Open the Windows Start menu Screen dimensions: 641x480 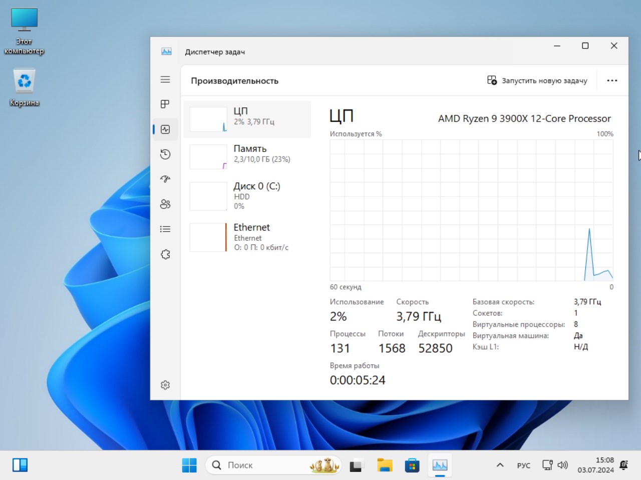[x=189, y=465]
